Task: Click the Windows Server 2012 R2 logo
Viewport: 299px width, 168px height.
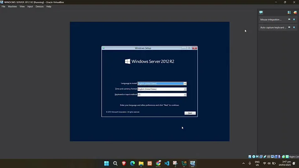Action: [149, 62]
